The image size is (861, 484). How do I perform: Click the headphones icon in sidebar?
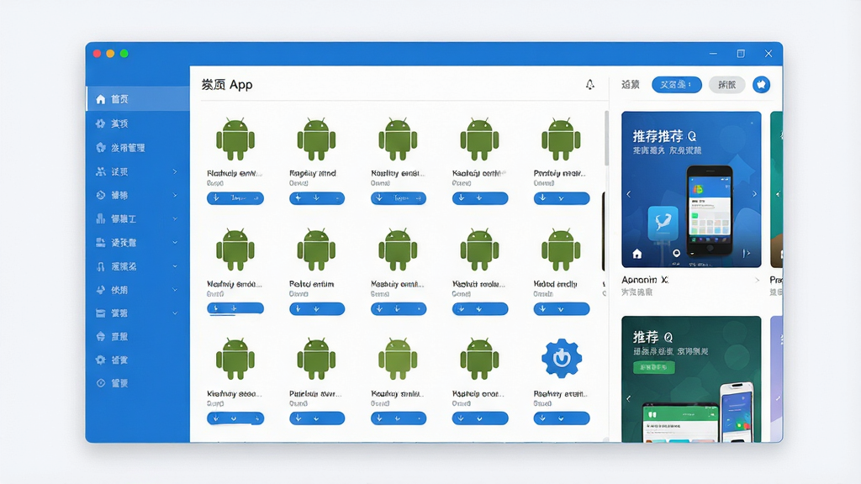[x=101, y=266]
